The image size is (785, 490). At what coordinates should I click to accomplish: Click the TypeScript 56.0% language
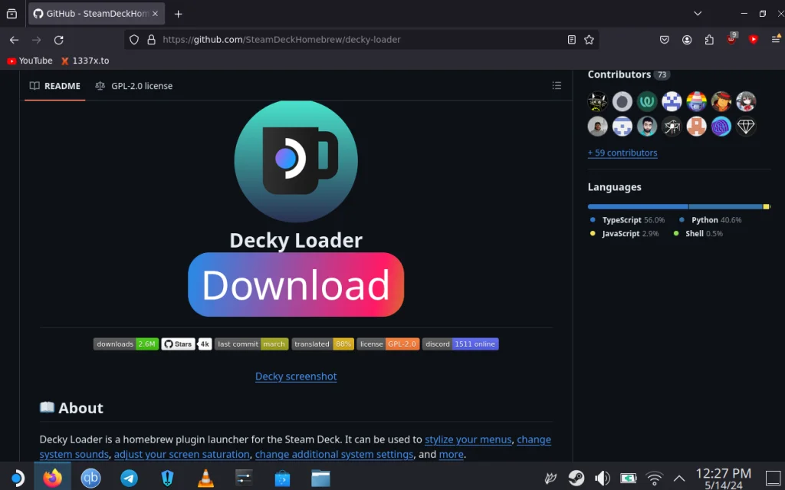[627, 220]
